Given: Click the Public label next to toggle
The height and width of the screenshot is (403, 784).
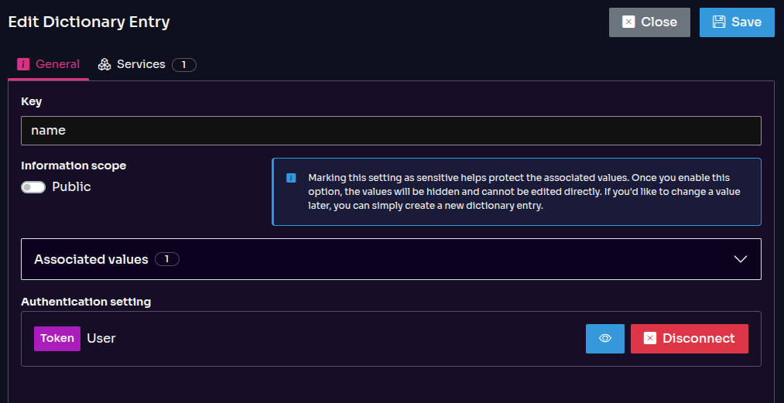Looking at the screenshot, I should [71, 187].
